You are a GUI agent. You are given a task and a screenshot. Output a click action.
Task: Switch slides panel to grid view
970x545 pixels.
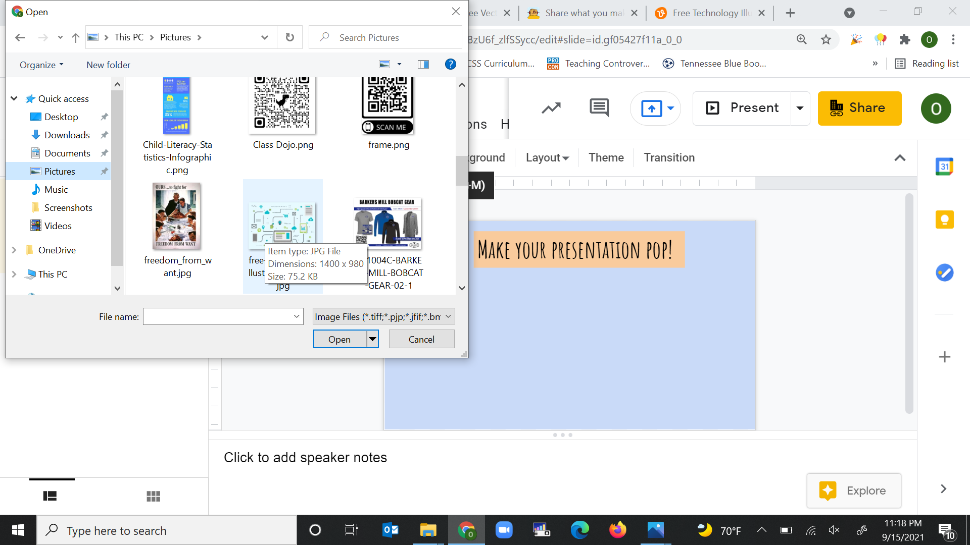pos(153,496)
